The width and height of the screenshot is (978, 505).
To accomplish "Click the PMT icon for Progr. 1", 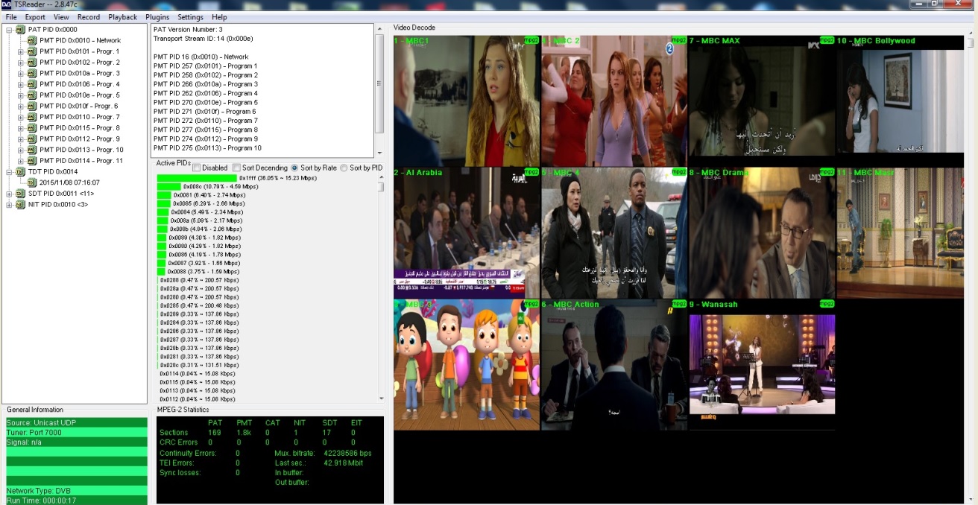I will point(32,51).
